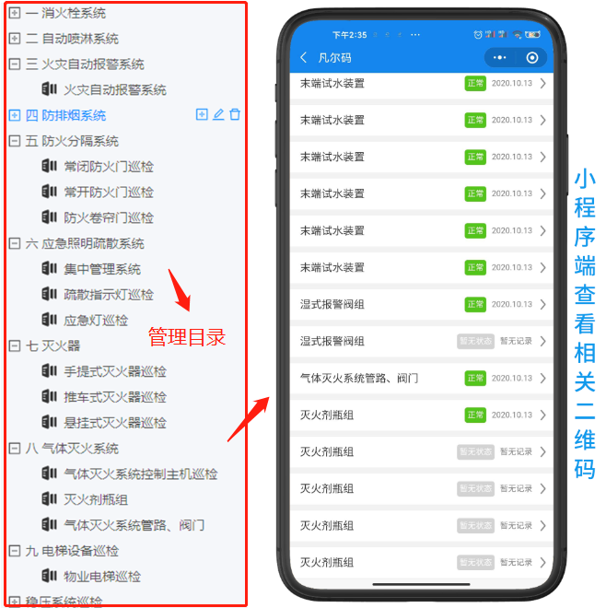Select 集中管理系统 in the tree
Viewport: 606px width, 608px height.
[x=102, y=269]
